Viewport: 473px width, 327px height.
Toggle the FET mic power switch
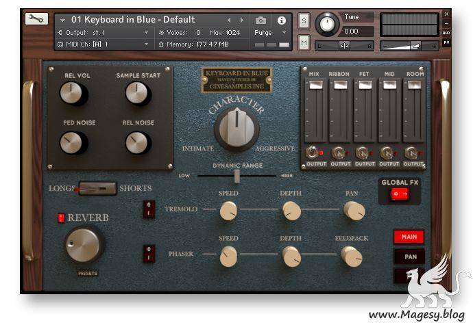362,153
